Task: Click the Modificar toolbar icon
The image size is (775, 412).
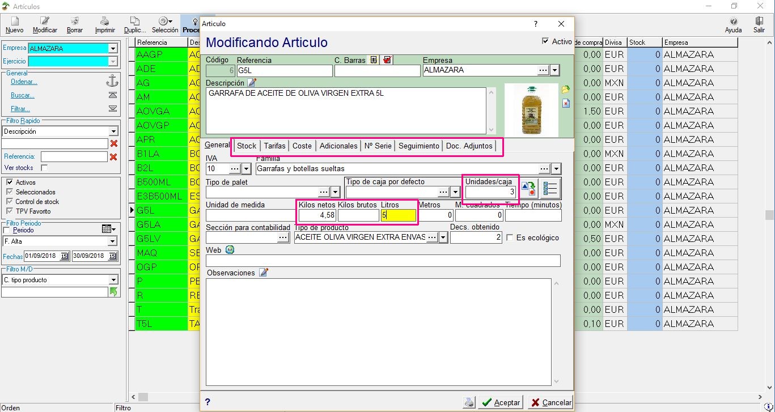Action: tap(45, 25)
